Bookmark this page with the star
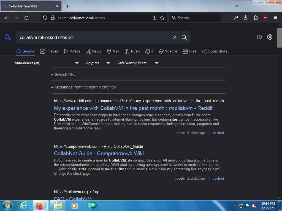The image size is (282, 211). click(162, 18)
